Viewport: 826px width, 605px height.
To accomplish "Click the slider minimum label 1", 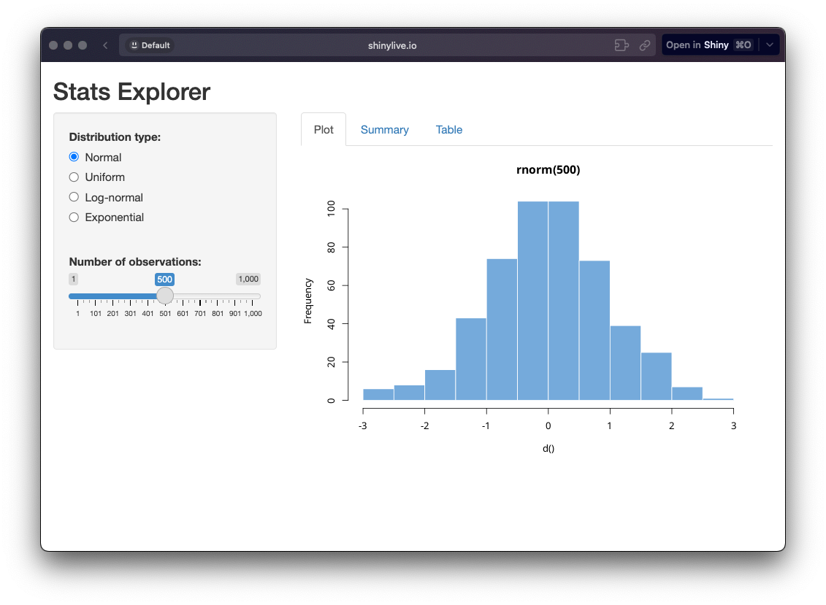I will [x=73, y=280].
